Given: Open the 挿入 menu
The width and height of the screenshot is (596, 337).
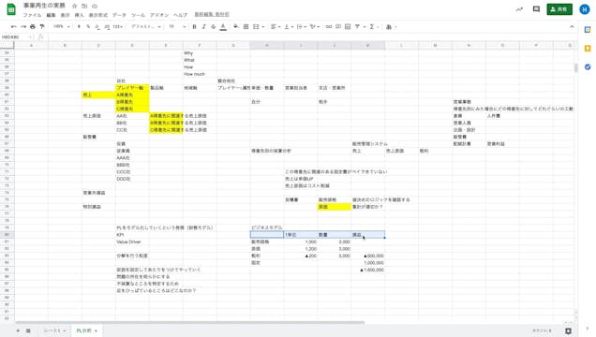Looking at the screenshot, I should coord(79,15).
